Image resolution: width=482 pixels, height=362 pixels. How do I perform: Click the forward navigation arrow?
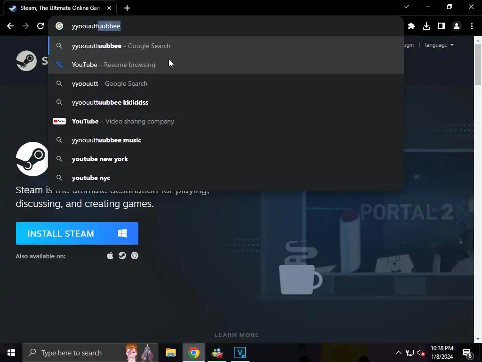25,26
